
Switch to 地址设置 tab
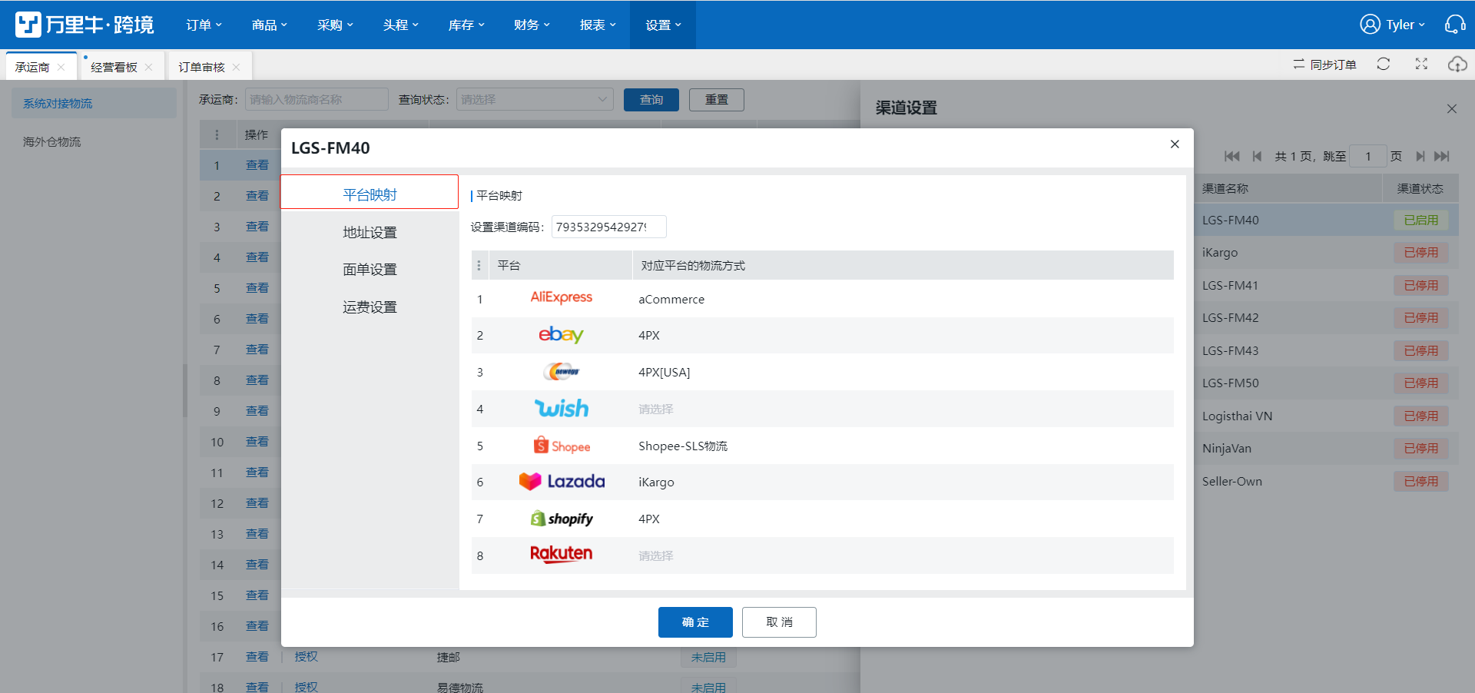click(370, 232)
